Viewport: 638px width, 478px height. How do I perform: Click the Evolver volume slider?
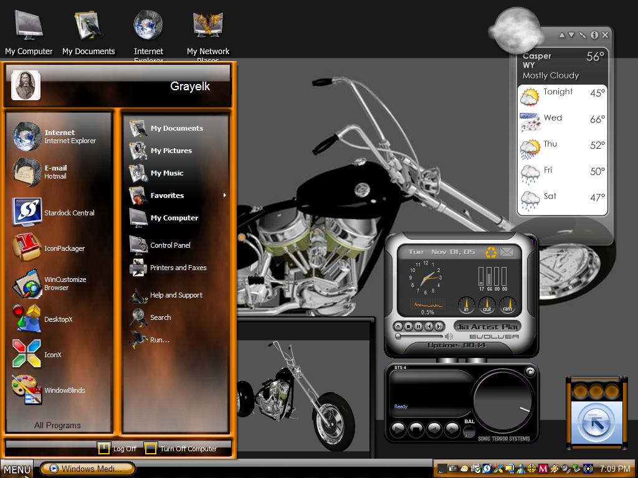(x=419, y=336)
